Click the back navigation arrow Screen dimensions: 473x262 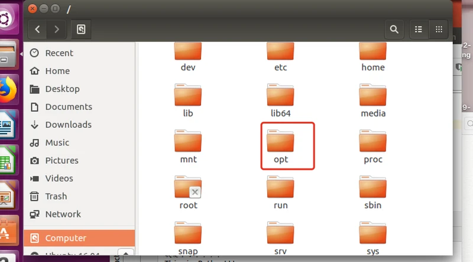(x=38, y=28)
